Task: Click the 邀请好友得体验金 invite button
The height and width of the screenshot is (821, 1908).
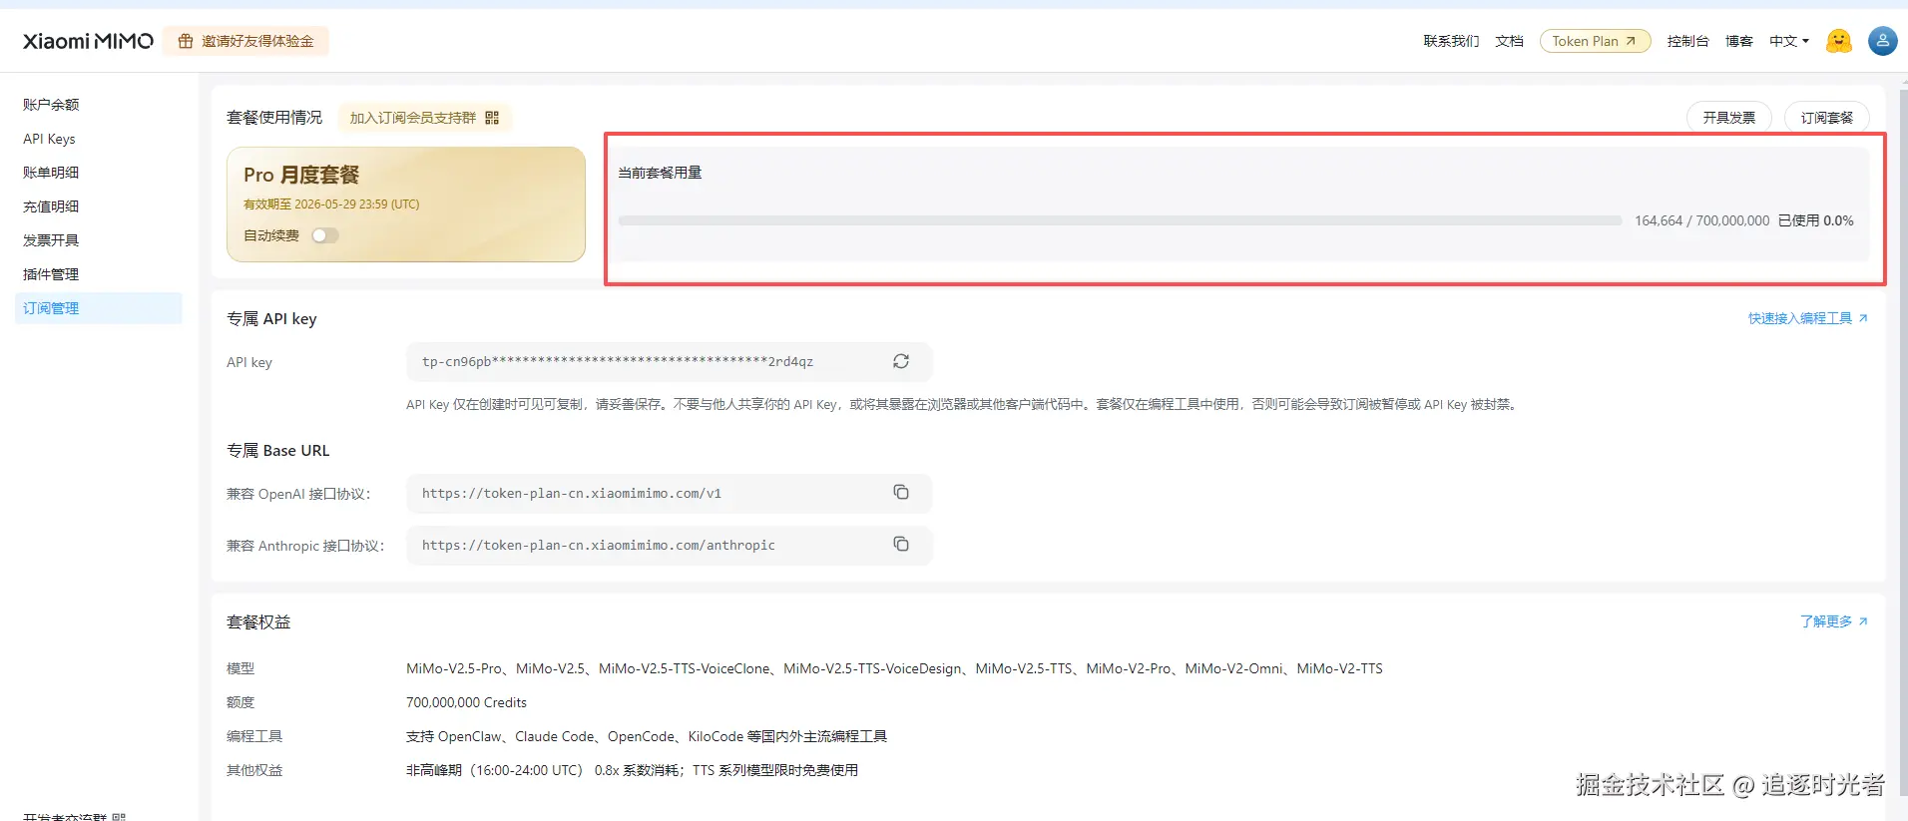Action: coord(245,41)
